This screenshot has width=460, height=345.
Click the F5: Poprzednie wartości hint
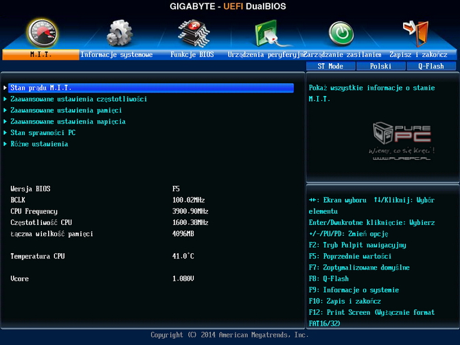350,257
